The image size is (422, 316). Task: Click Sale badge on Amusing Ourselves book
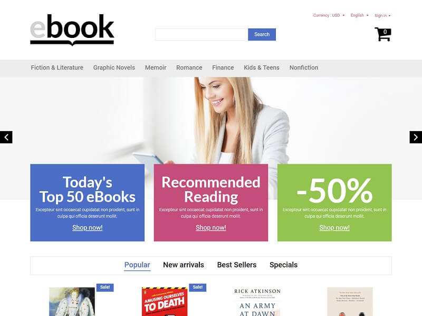197,287
